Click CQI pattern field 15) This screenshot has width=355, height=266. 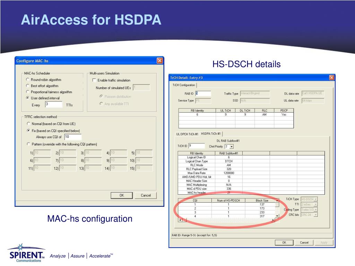pyautogui.click(x=144, y=168)
